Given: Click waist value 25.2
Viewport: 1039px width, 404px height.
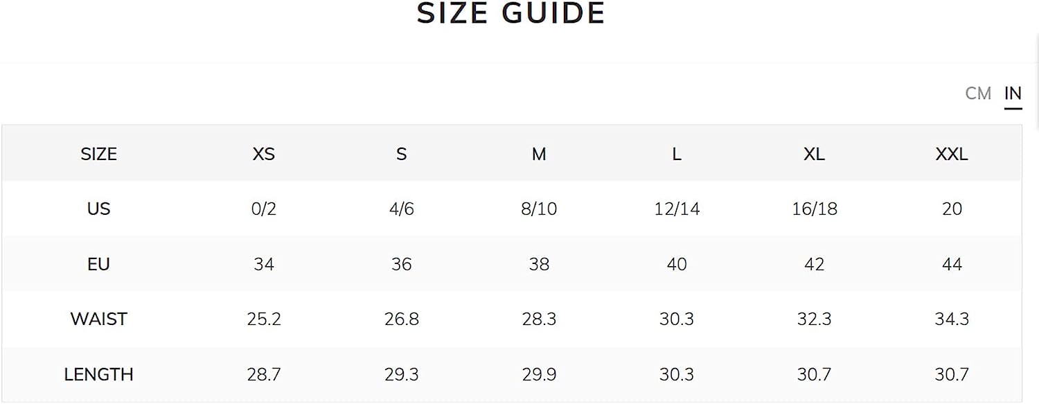Looking at the screenshot, I should coord(264,319).
